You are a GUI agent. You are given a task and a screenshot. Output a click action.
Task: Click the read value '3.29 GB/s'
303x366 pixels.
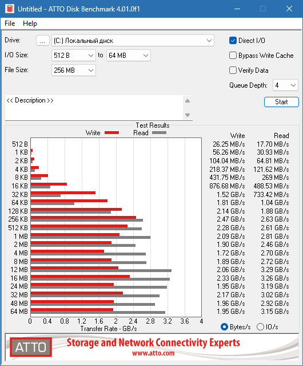coord(275,270)
